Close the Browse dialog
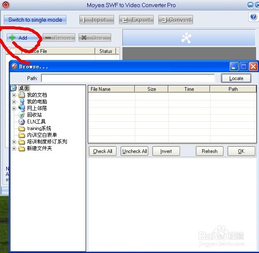 pyautogui.click(x=253, y=66)
